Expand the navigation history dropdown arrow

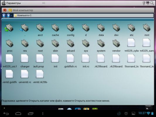tap(11, 16)
